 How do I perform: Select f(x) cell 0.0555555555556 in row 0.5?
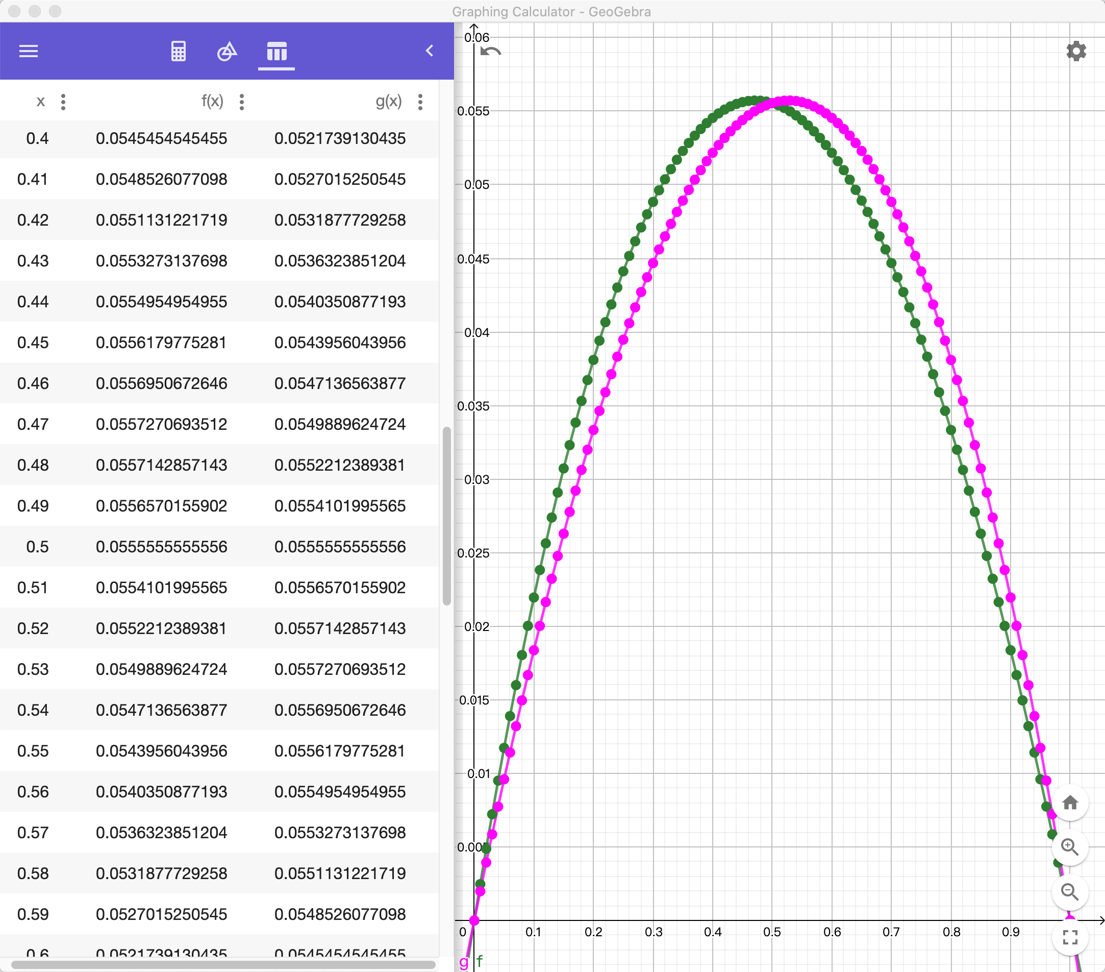(x=162, y=547)
